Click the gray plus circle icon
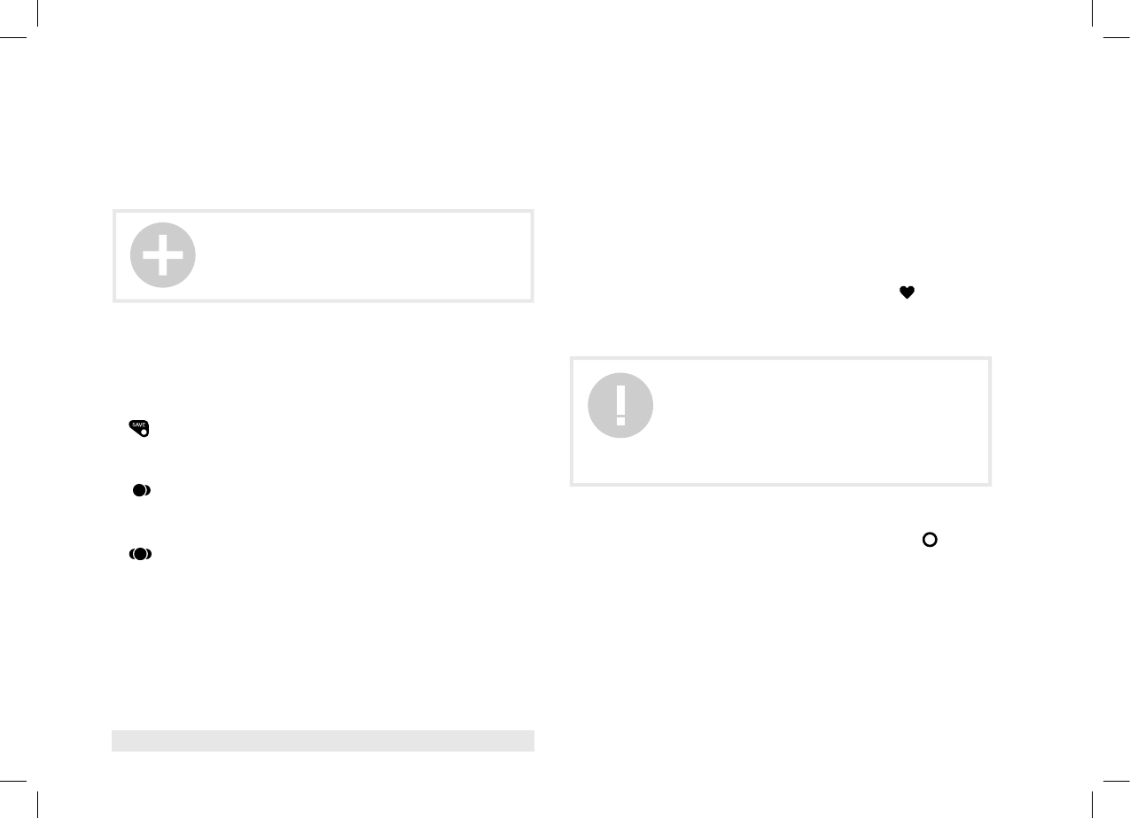 163,255
